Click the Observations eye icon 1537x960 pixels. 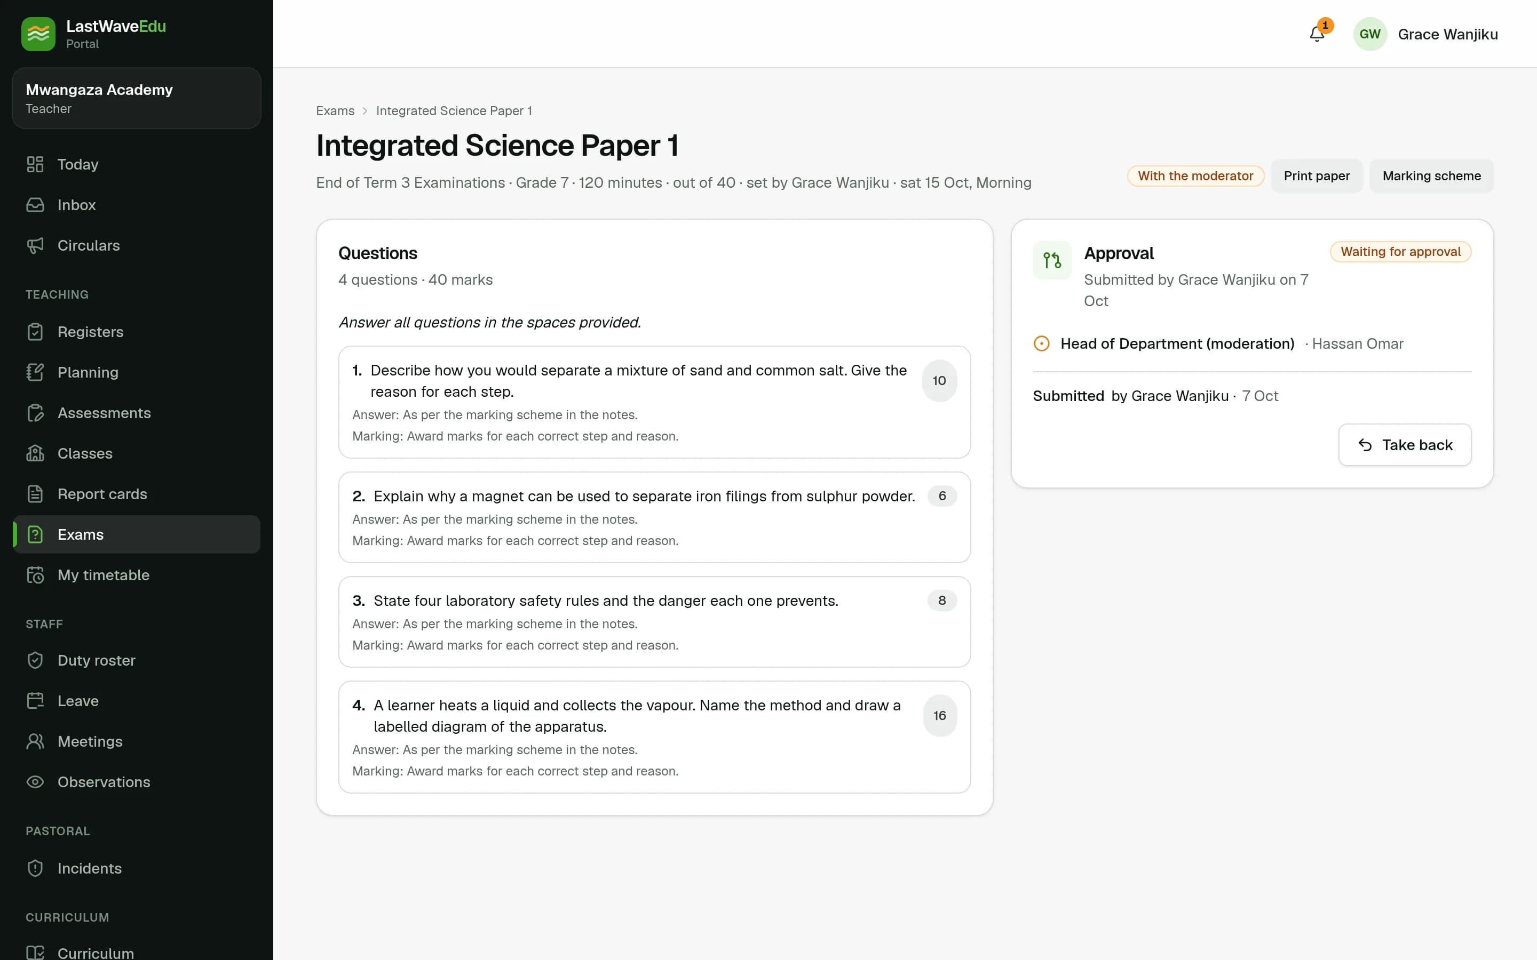click(35, 782)
